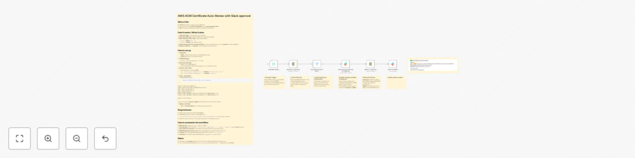Zoom in on the workflow canvas

tap(48, 139)
